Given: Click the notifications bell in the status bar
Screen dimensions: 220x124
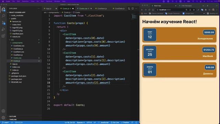Looking at the screenshot, I should (136, 123).
